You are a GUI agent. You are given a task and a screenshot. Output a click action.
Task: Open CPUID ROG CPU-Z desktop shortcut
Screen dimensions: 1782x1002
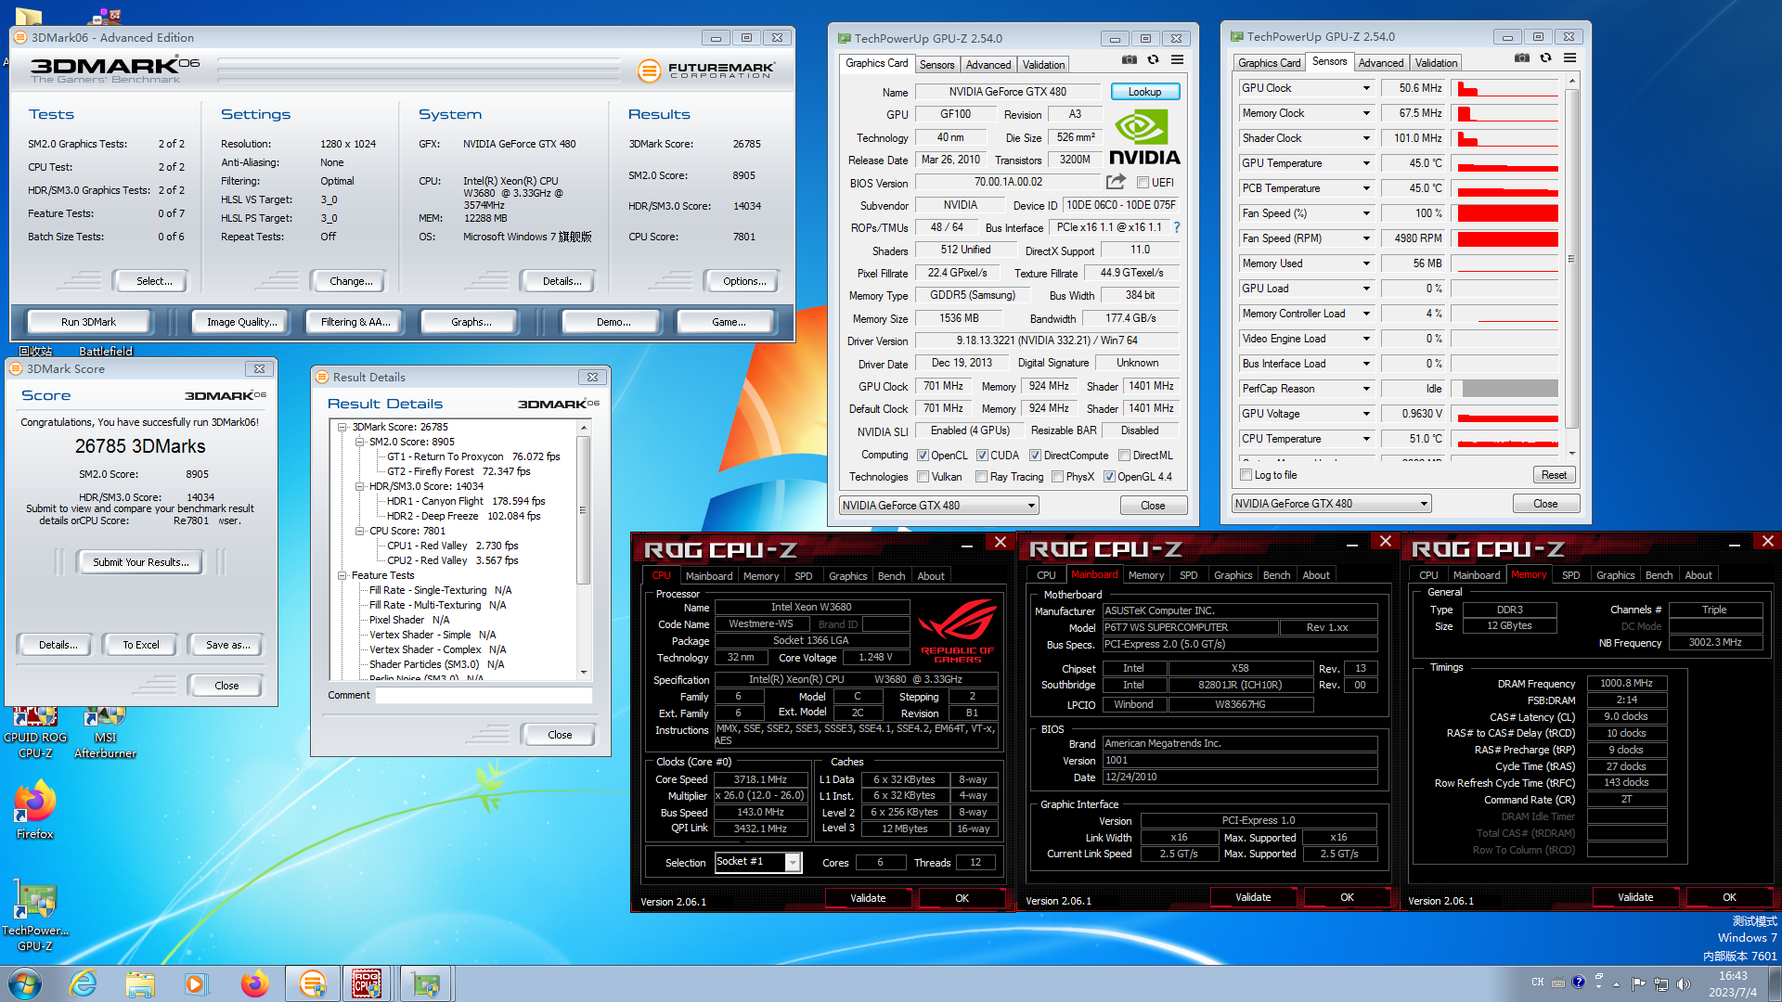(35, 733)
